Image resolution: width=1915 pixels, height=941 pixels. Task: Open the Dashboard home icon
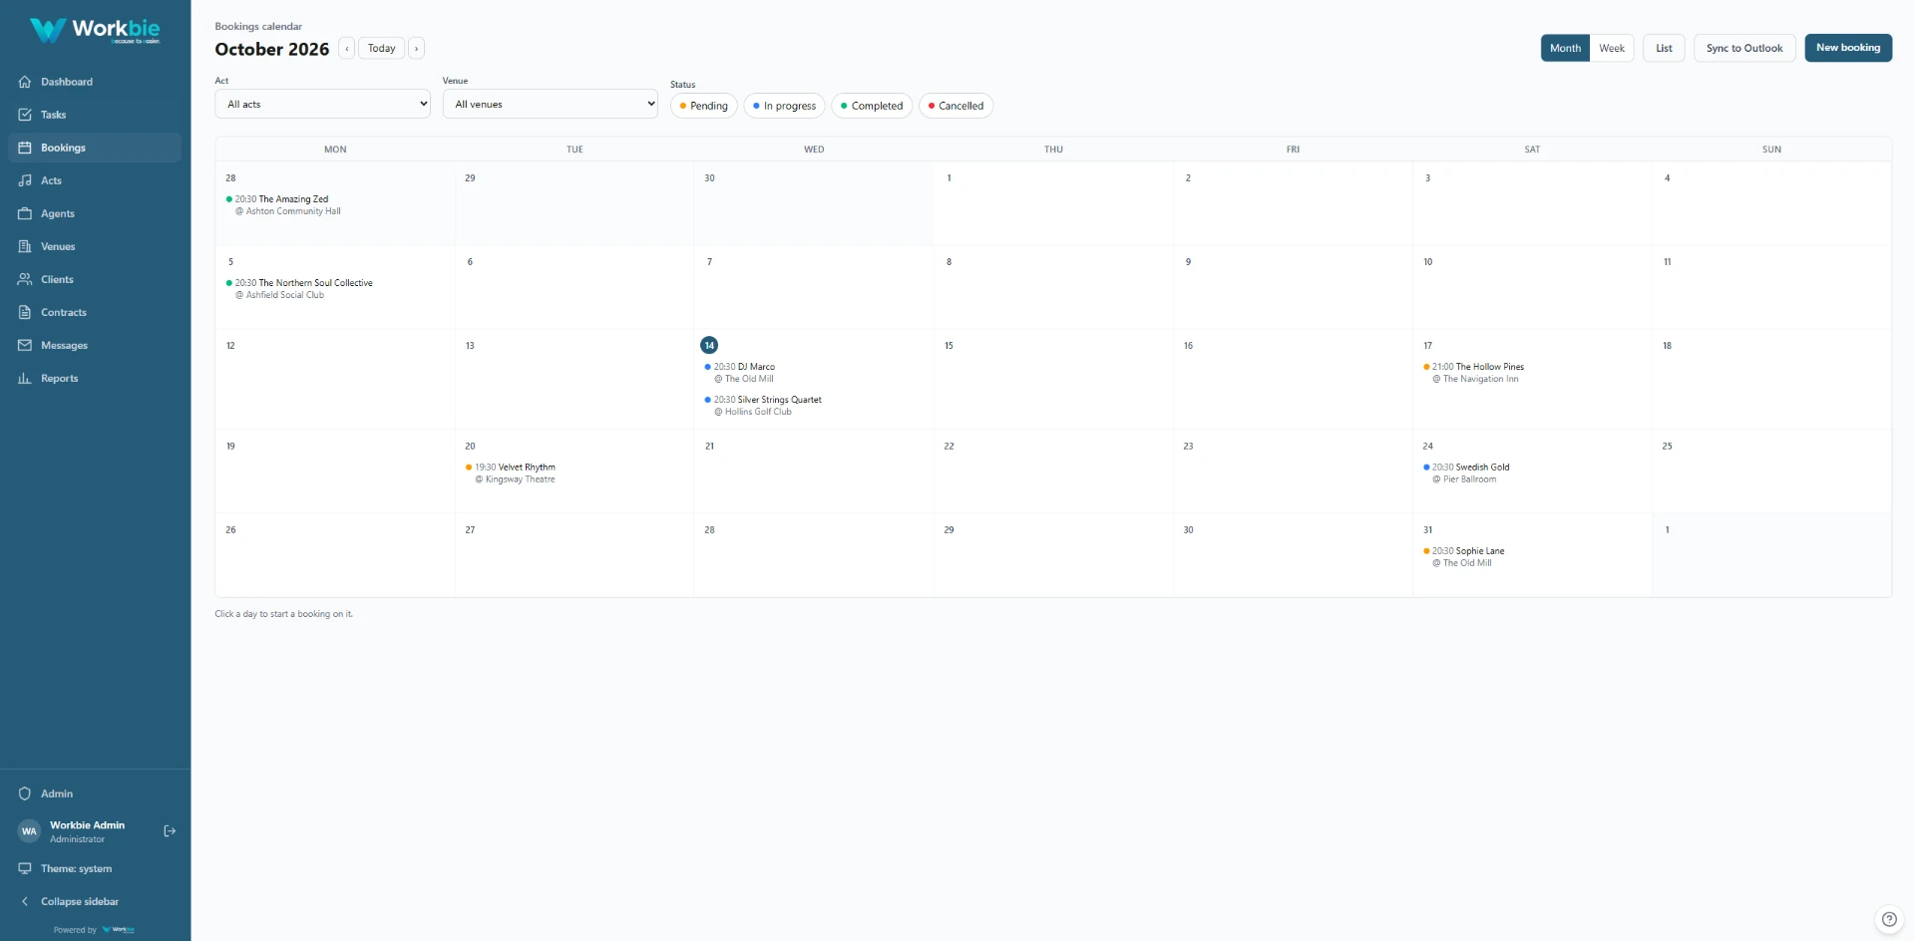pos(25,82)
